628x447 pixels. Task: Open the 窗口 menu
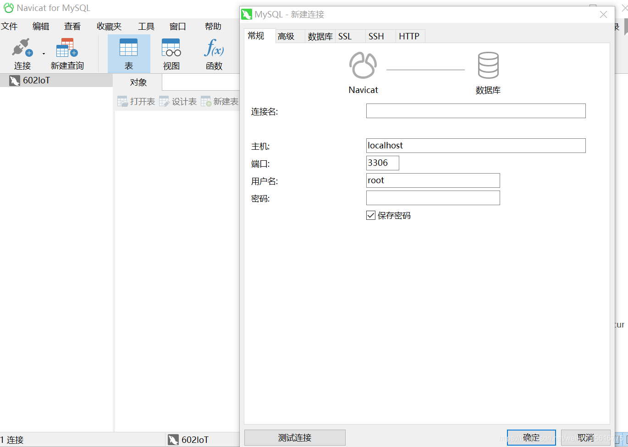point(177,26)
